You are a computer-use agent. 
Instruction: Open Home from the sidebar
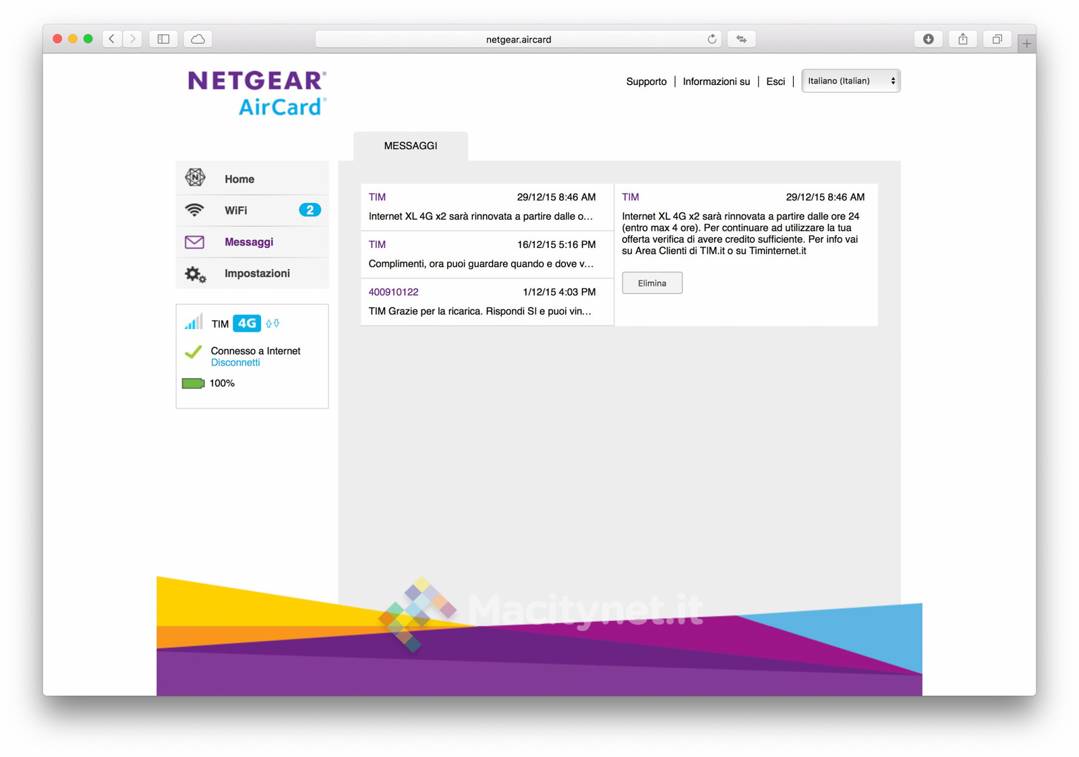coord(252,179)
